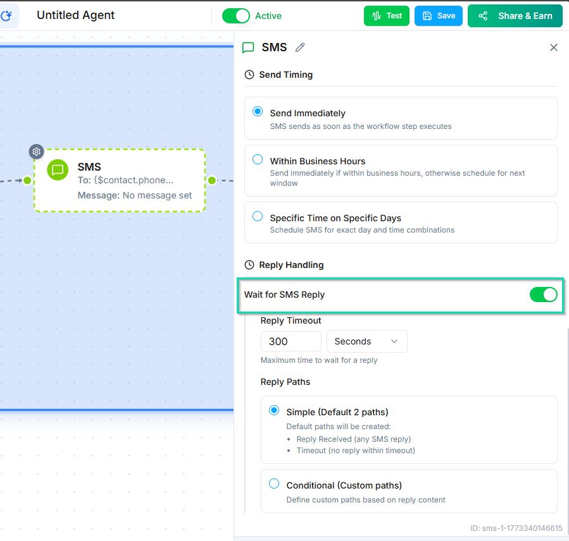
Task: Select Within Business Hours timing option
Action: click(258, 160)
